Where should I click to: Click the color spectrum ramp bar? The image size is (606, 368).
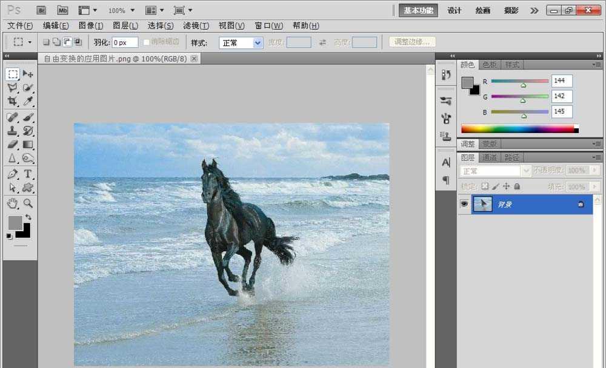coord(517,129)
